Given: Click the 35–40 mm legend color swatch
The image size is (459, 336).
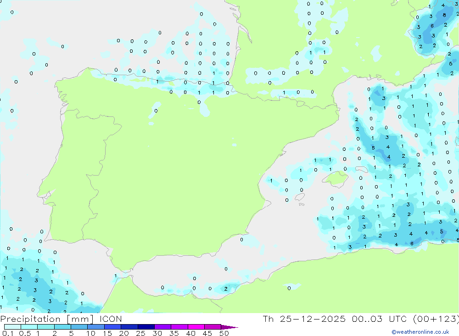Looking at the screenshot, I should tap(179, 327).
